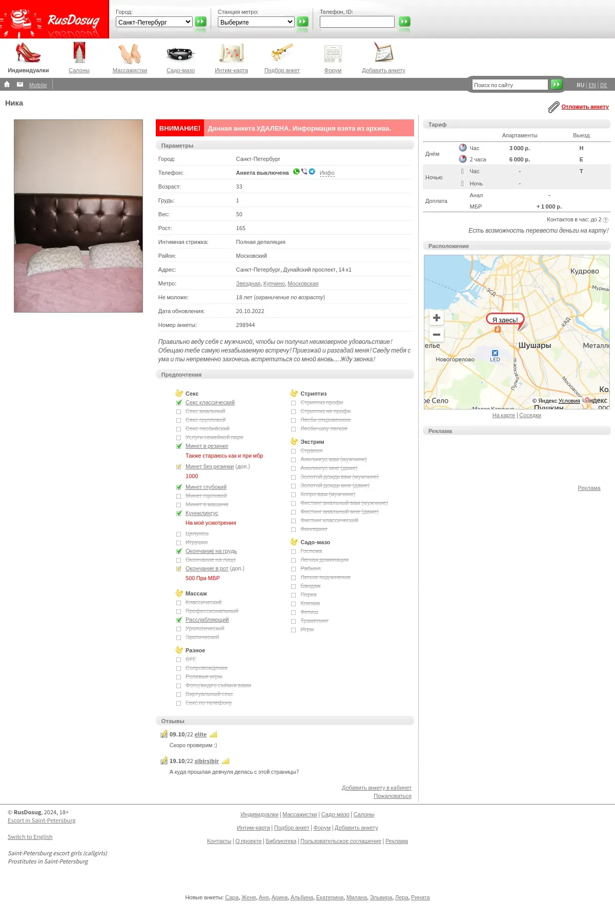Image resolution: width=615 pixels, height=906 pixels.
Task: Open the Интим-карта map icon
Action: tap(231, 53)
